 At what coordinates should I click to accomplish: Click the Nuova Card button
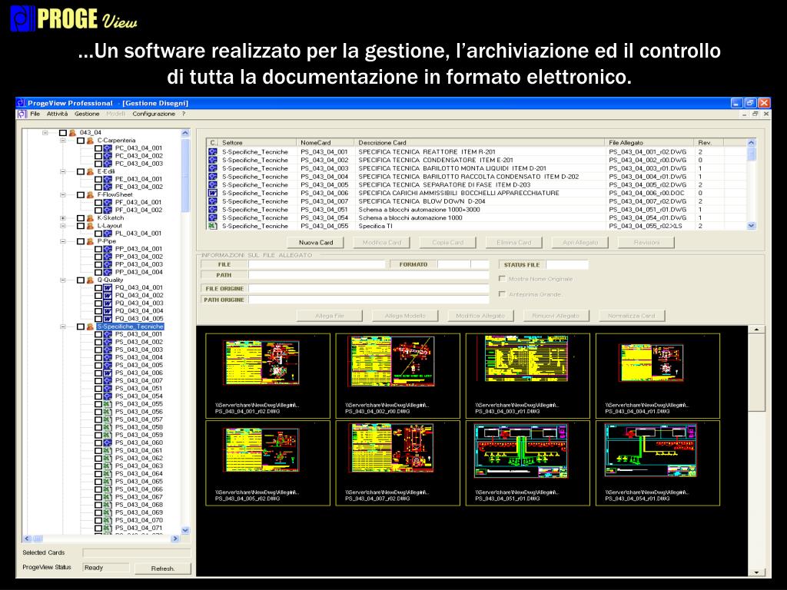click(316, 242)
